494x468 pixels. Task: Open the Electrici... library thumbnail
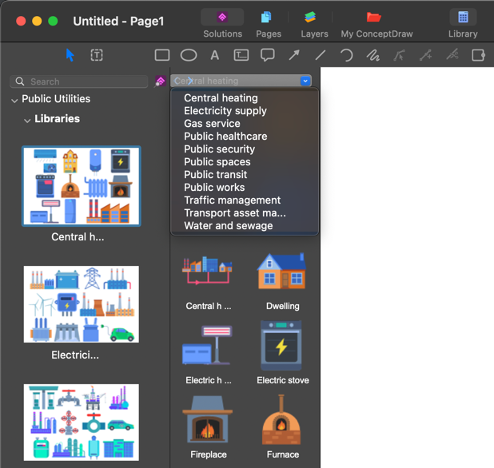(82, 304)
